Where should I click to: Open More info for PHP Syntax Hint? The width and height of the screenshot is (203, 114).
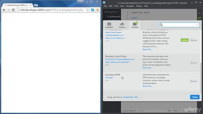point(147,49)
